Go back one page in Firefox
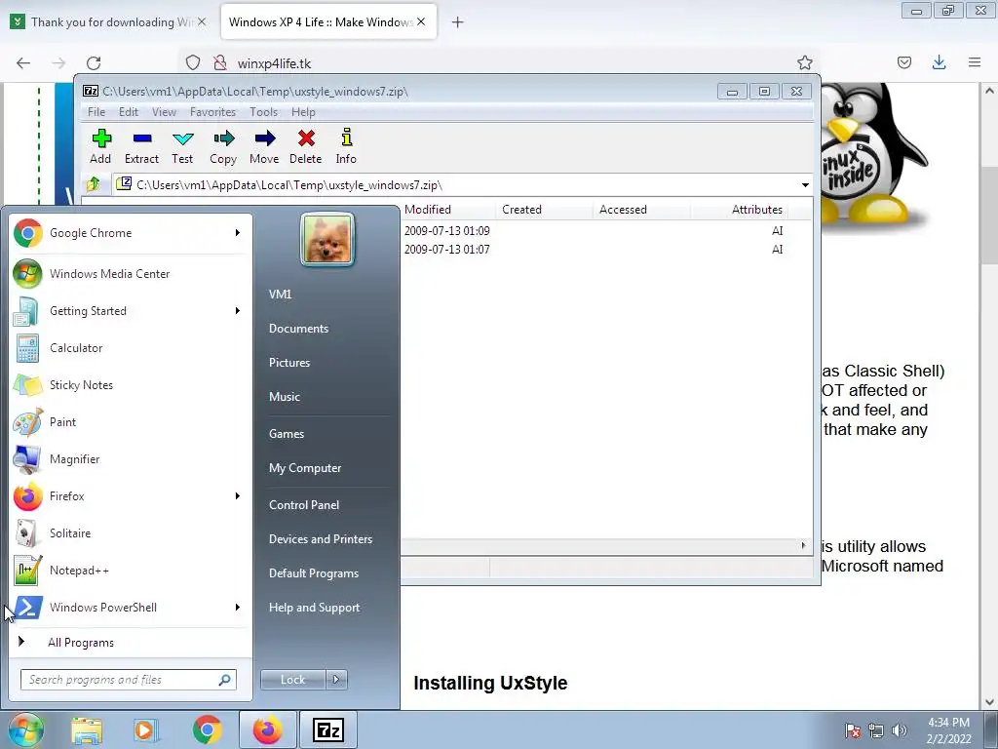 [x=23, y=63]
